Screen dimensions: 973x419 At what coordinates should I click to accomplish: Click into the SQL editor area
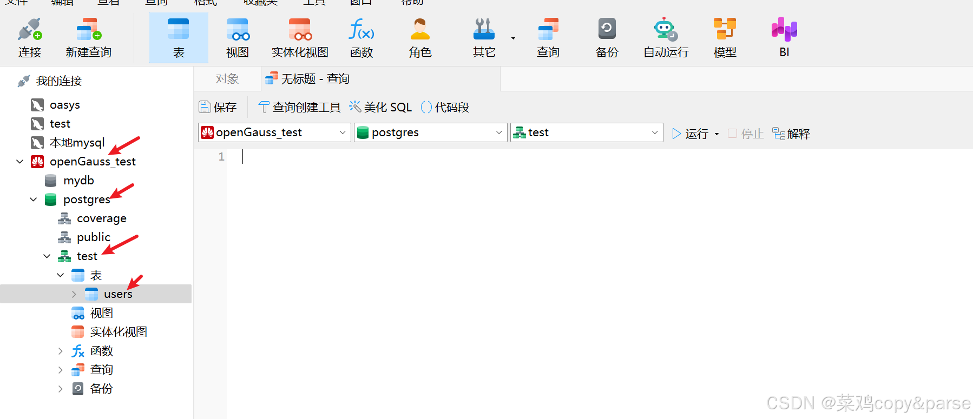pos(600,284)
